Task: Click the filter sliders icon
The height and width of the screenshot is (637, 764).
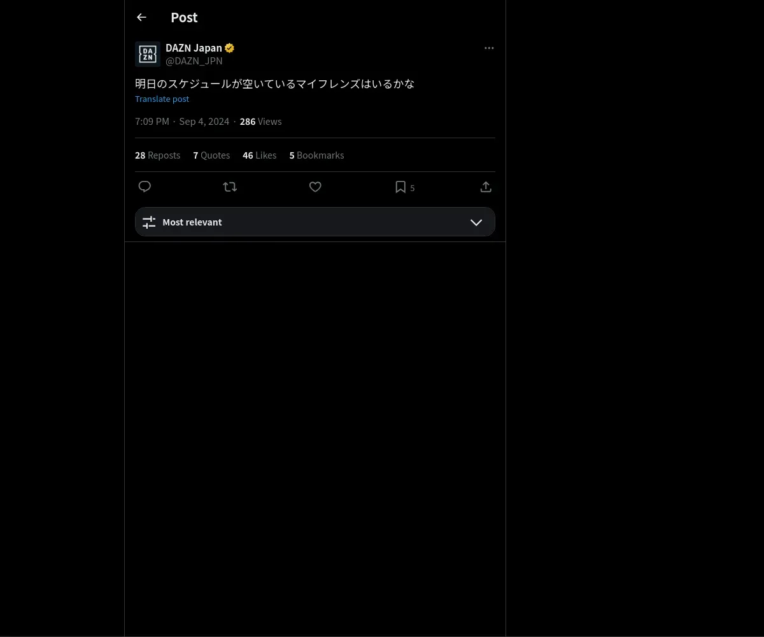Action: (x=149, y=222)
